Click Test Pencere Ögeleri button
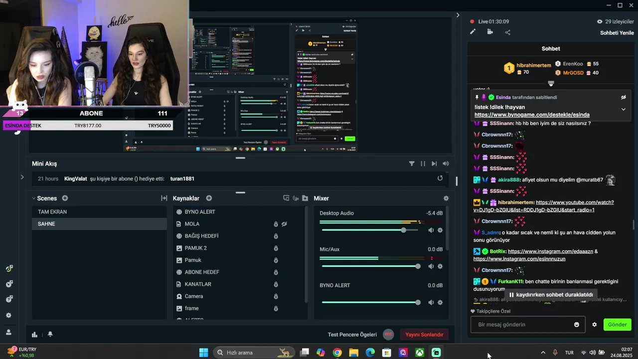 pos(352,335)
